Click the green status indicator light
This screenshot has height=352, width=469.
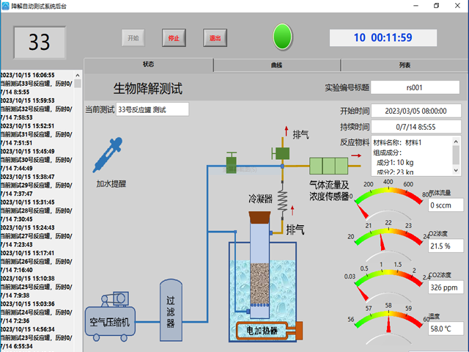point(283,36)
